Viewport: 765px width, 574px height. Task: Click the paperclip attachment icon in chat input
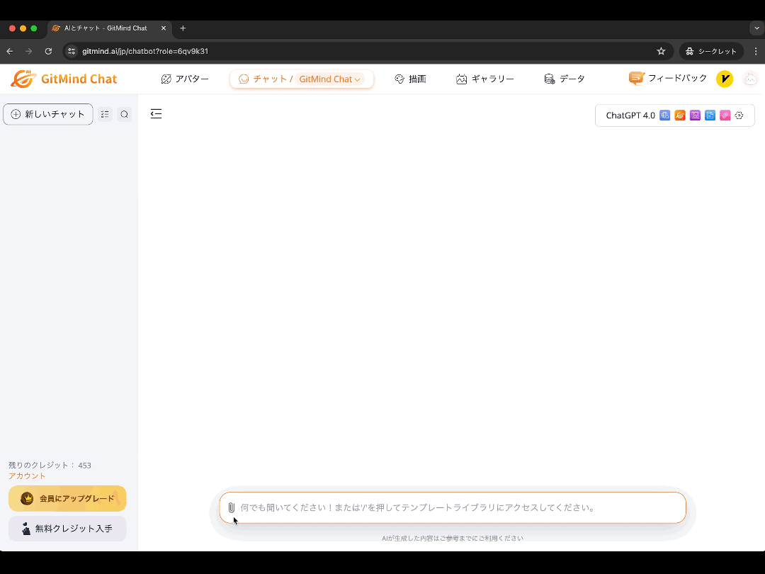[x=231, y=507]
